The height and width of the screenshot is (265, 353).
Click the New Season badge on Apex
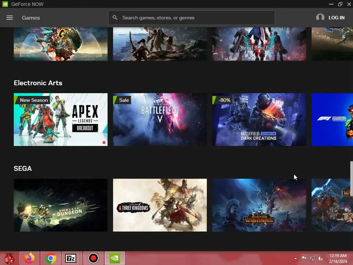31,100
